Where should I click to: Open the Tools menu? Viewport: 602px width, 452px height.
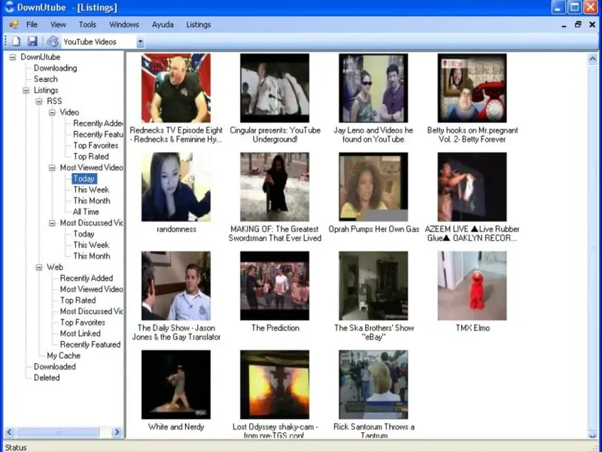(87, 24)
